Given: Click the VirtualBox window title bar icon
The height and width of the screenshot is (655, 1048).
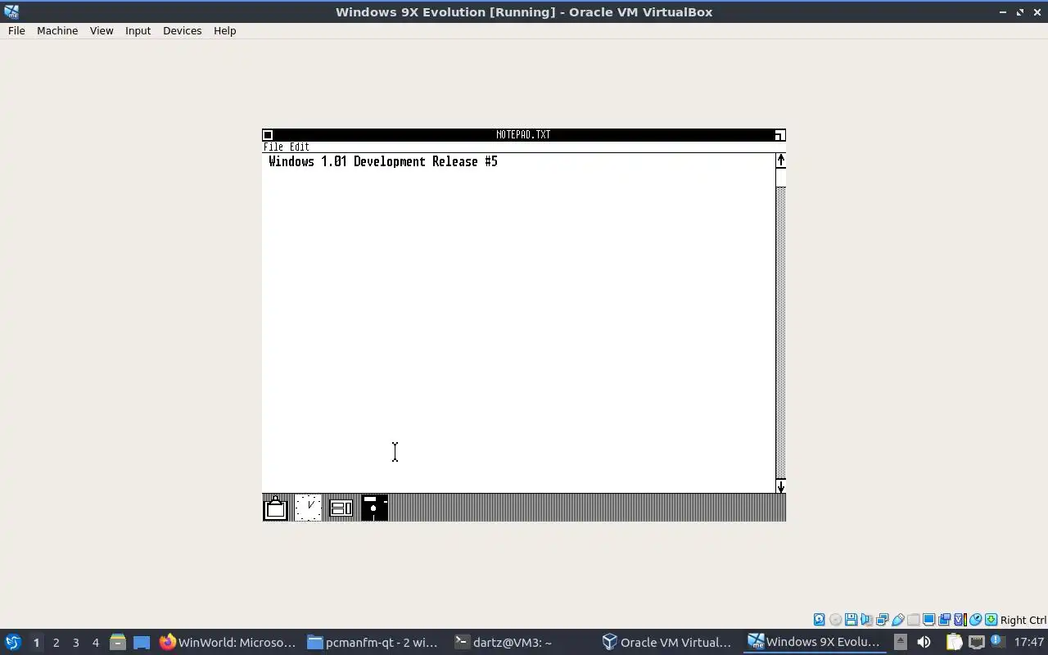Looking at the screenshot, I should click(11, 11).
